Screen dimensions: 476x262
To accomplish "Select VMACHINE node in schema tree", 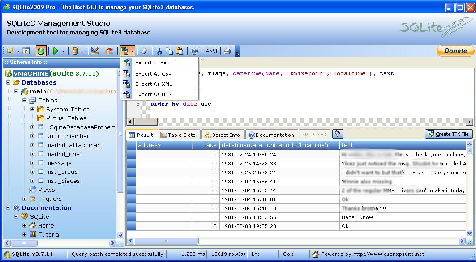I will click(30, 73).
